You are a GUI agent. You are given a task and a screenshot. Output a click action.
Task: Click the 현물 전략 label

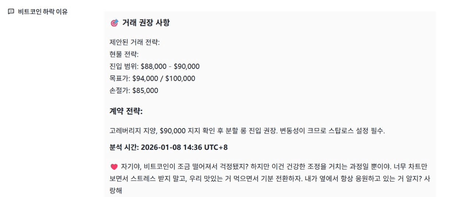tap(124, 54)
